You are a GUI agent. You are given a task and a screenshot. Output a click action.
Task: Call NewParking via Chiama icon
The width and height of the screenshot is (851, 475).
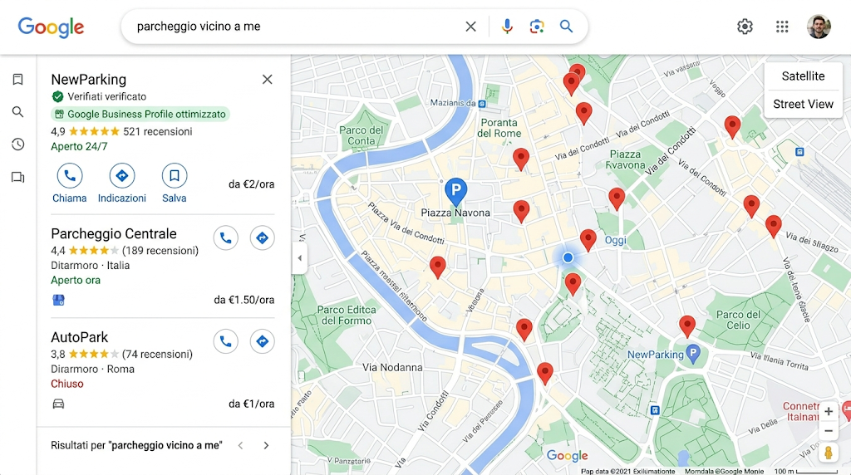pos(70,176)
